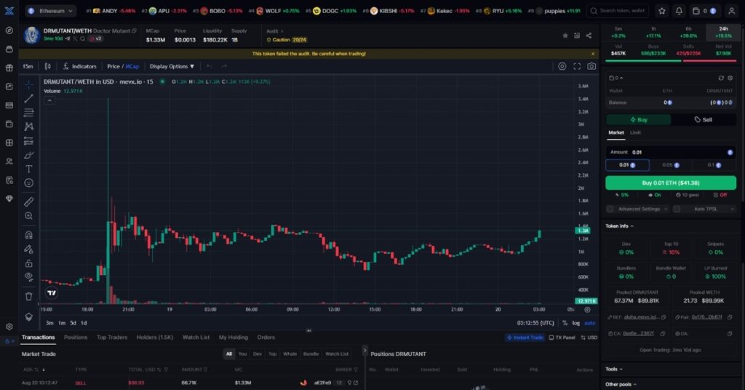Open the notifications bell
745x390 pixels.
click(679, 10)
